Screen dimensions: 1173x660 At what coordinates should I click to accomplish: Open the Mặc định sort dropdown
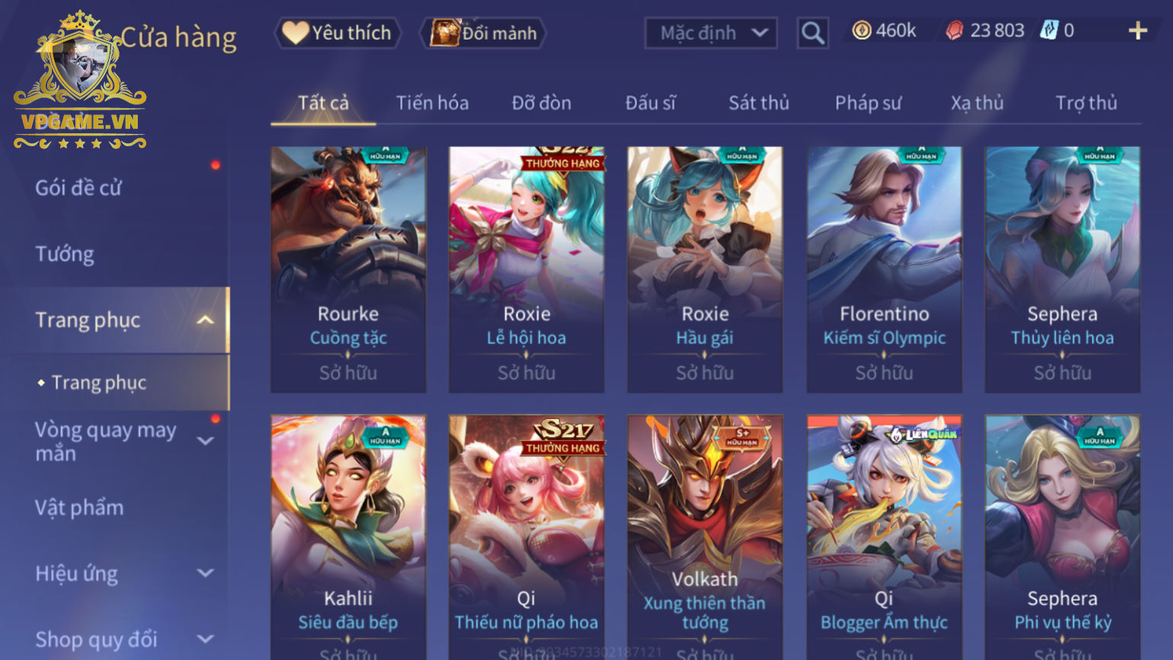point(711,33)
